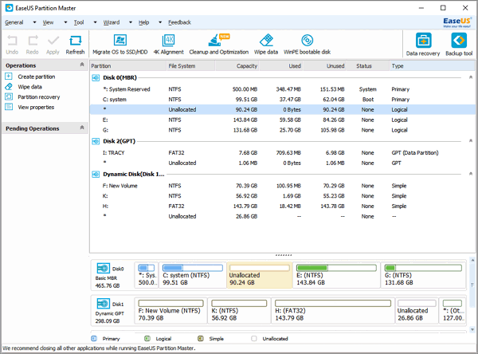Click Create partition link
478x354 pixels.
tap(37, 77)
